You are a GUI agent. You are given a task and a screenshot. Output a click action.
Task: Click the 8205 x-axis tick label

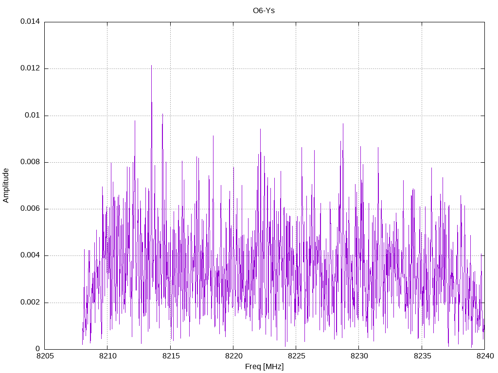coord(45,356)
